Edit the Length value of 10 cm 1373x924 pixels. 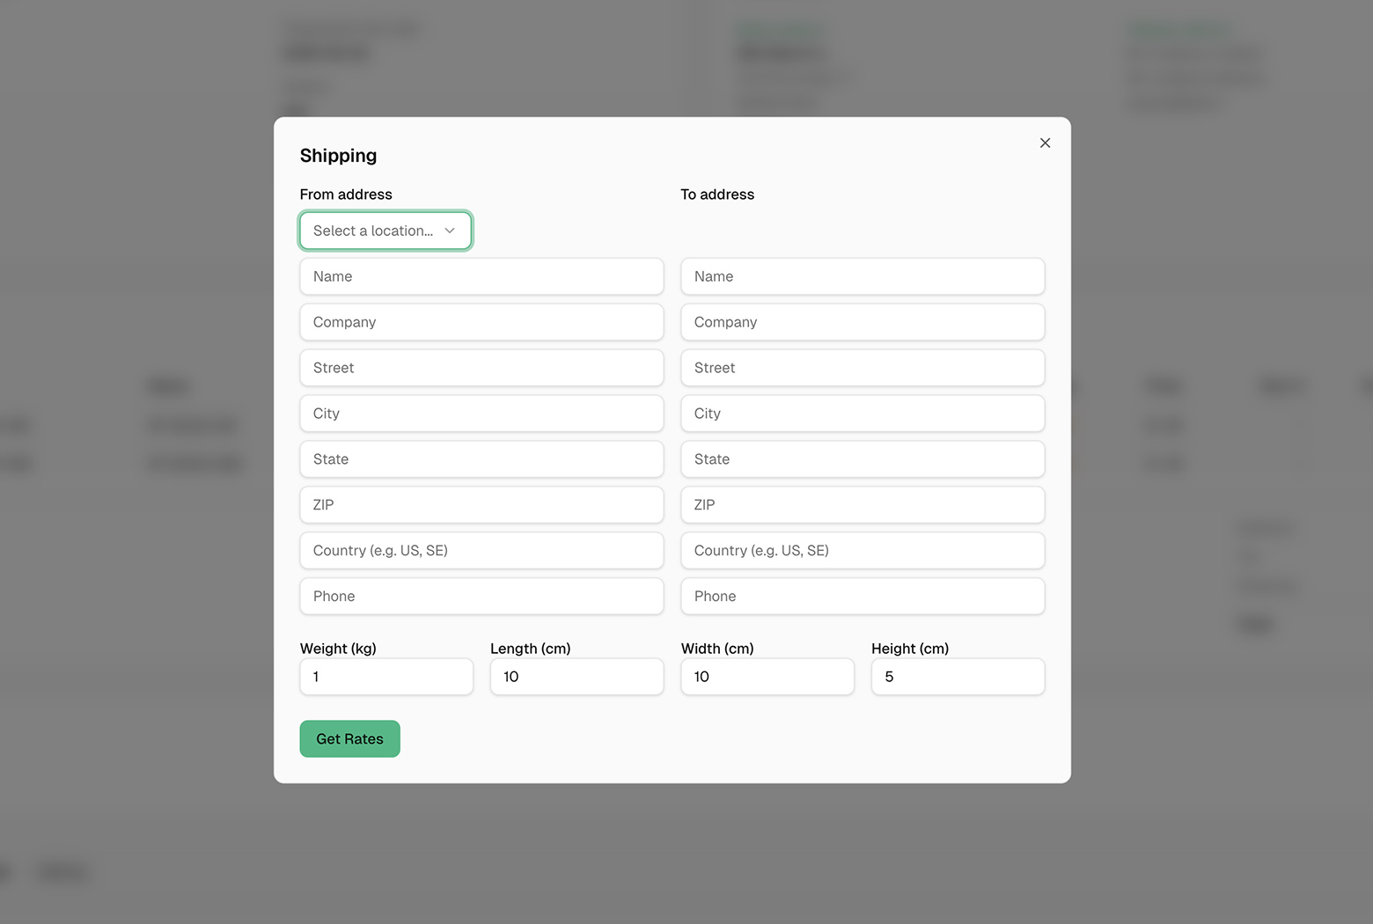click(x=576, y=677)
